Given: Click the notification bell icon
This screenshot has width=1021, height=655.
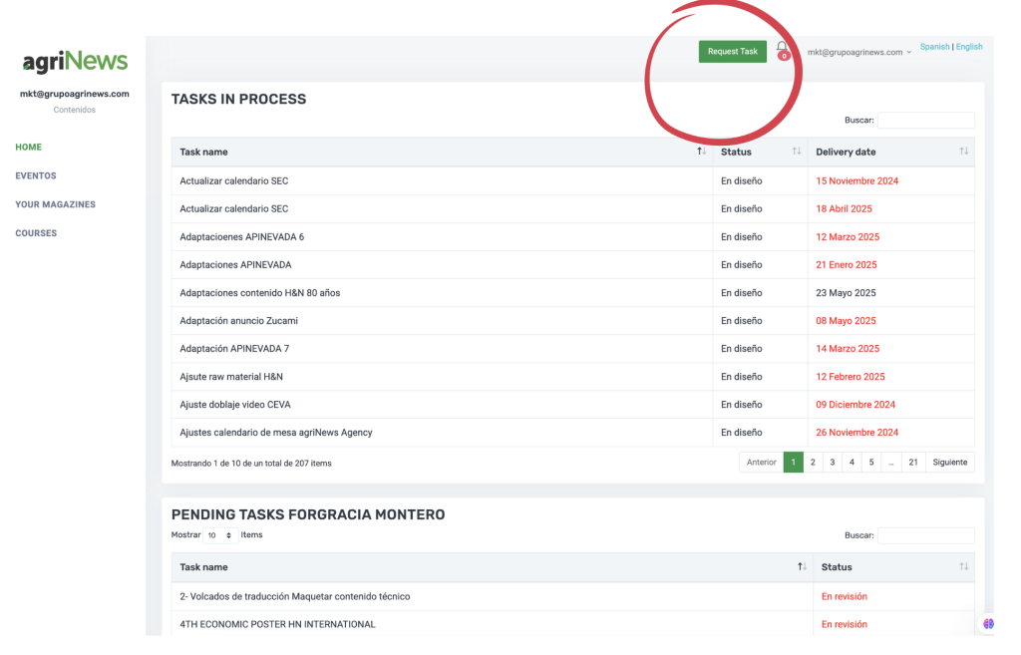Looking at the screenshot, I should pyautogui.click(x=782, y=49).
